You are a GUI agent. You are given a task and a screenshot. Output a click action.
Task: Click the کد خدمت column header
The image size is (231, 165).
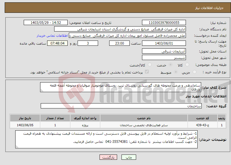pos(203,118)
